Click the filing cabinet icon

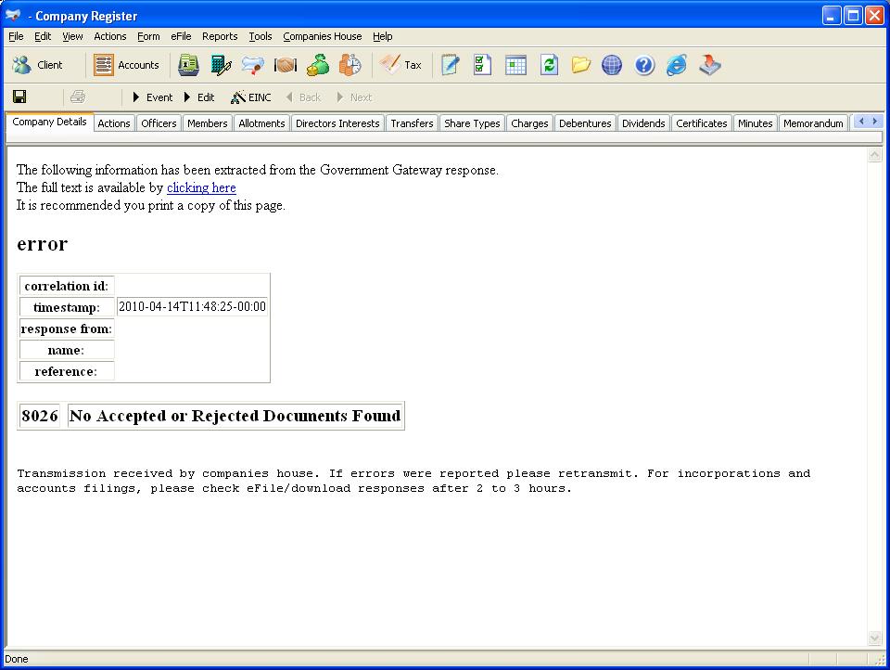pos(188,65)
